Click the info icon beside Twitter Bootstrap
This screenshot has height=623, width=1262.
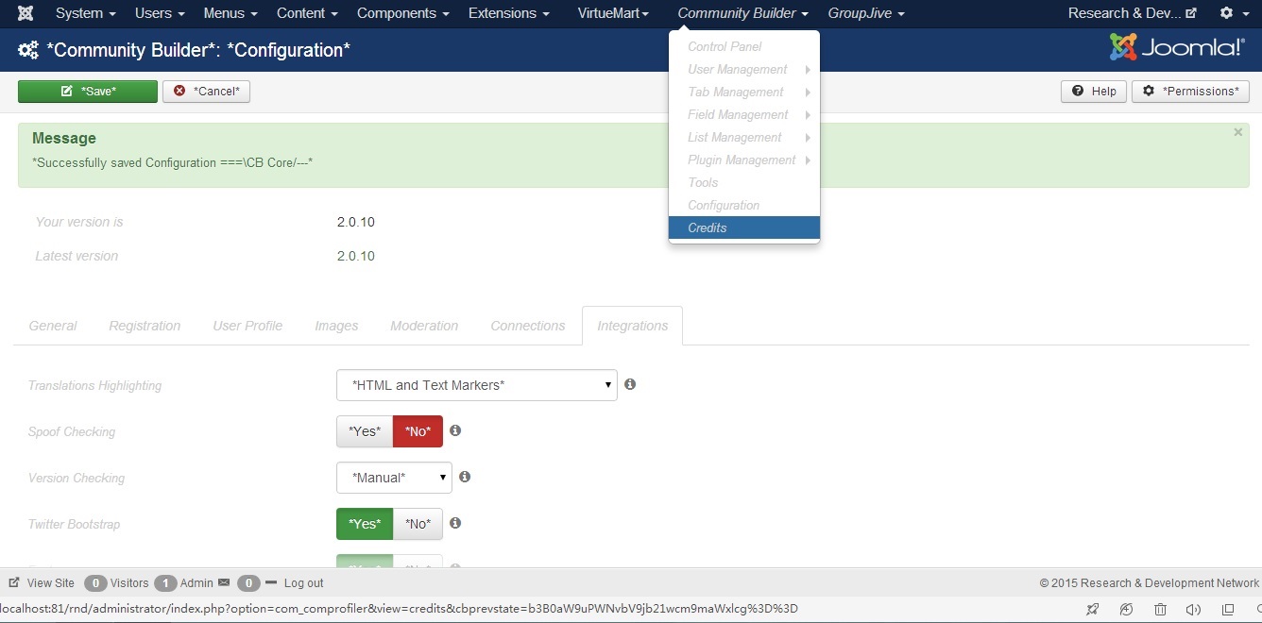point(455,523)
